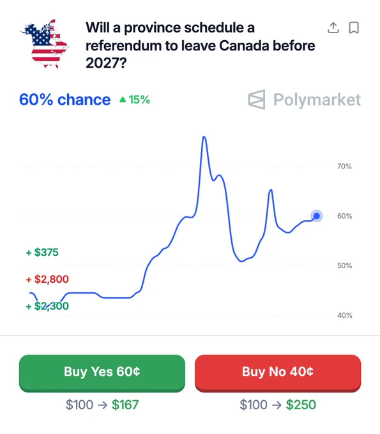The height and width of the screenshot is (434, 380).
Task: Click the Polymarket wordmark text
Action: (x=317, y=100)
